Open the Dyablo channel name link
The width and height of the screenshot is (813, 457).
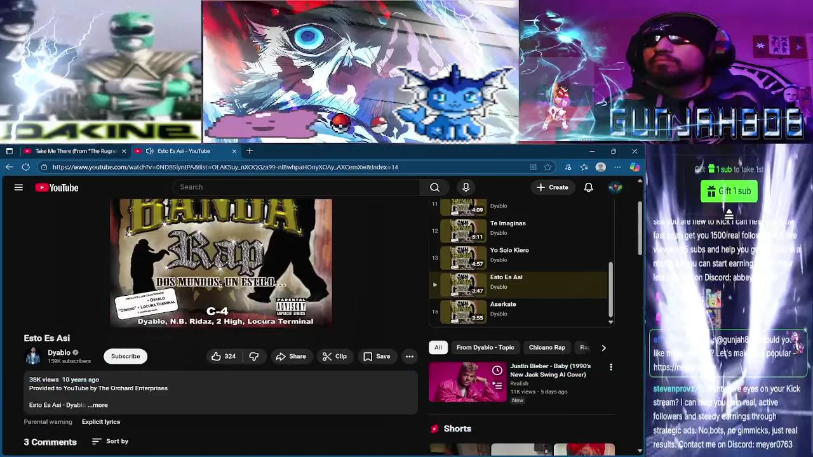coord(59,352)
